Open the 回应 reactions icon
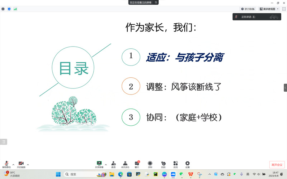This screenshot has height=179, width=287. pyautogui.click(x=163, y=164)
